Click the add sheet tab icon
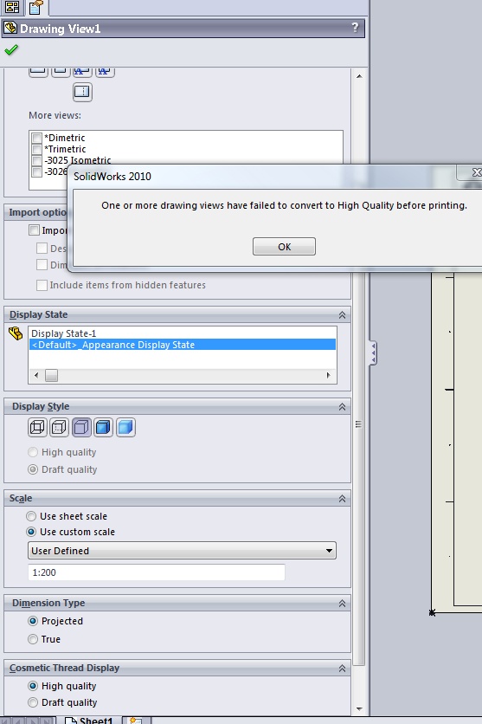Viewport: 482px width, 724px height. (136, 721)
